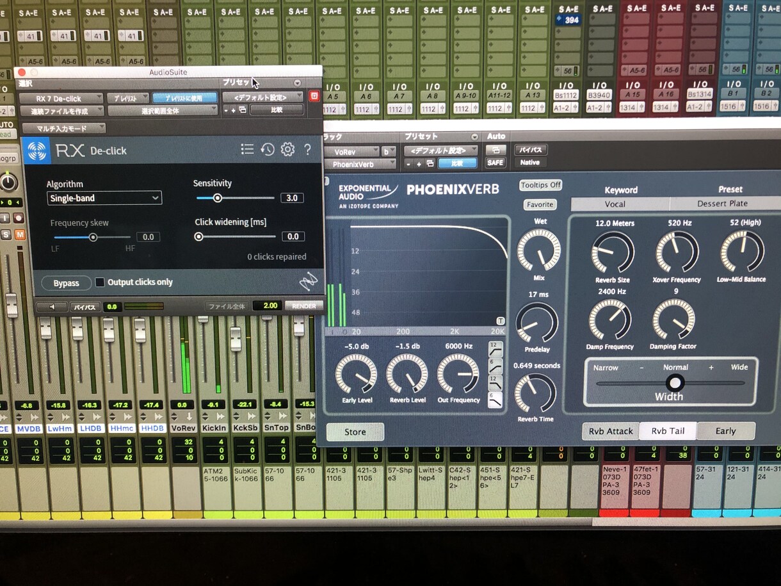
Task: Open the Algorithm Single-band dropdown
Action: coord(104,199)
